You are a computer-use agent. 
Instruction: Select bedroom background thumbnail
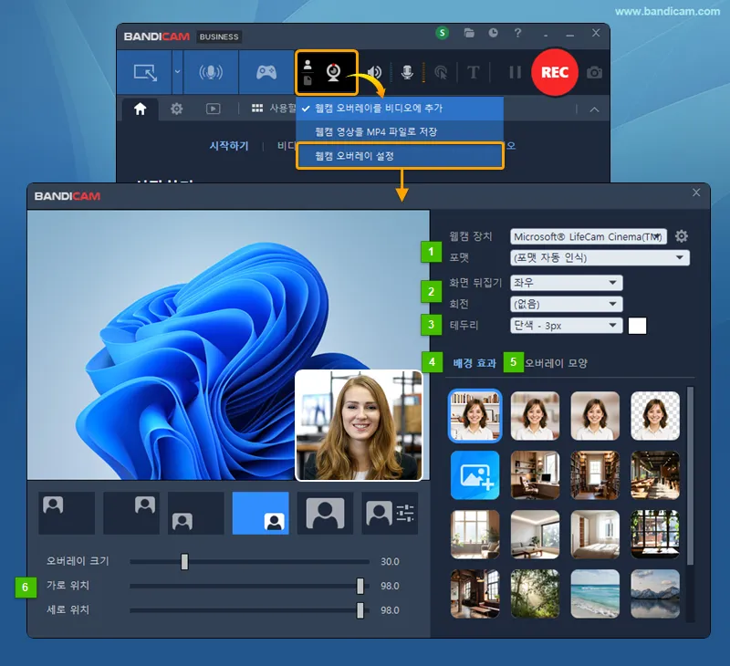[595, 535]
